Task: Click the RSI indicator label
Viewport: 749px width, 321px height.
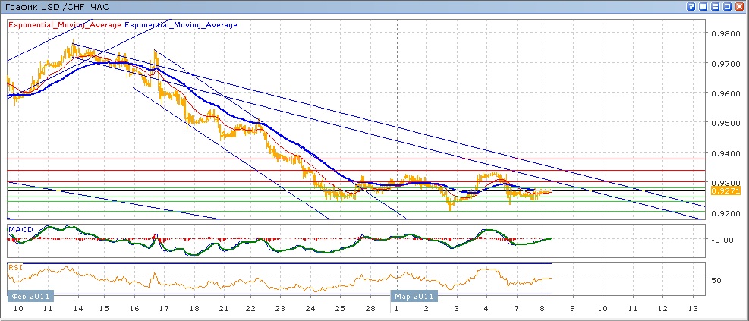Action: [x=15, y=267]
